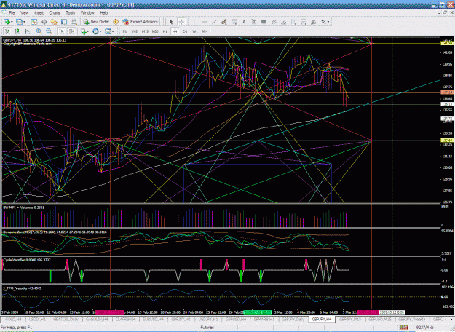
Task: Open the View menu
Action: pyautogui.click(x=24, y=13)
